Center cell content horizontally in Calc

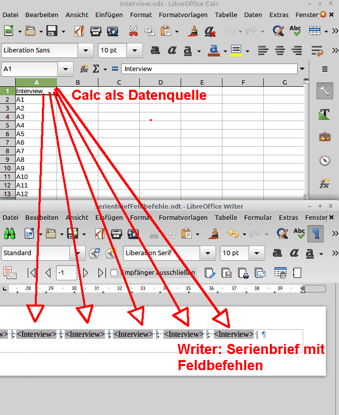[280, 50]
